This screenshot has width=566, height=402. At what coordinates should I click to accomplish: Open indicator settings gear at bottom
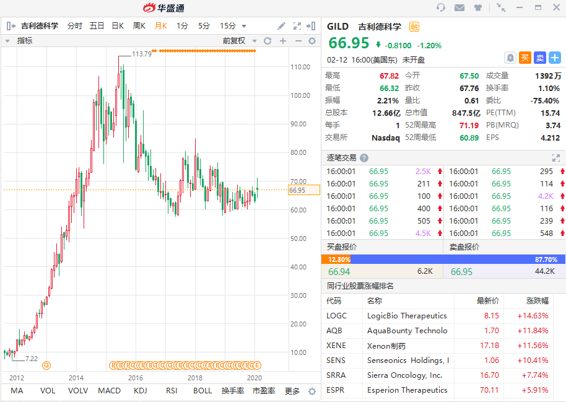[312, 391]
